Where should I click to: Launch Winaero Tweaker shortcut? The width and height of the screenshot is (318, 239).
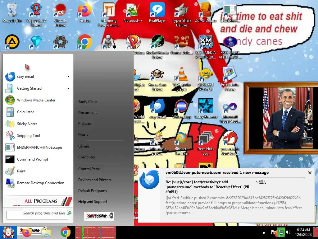(x=181, y=143)
